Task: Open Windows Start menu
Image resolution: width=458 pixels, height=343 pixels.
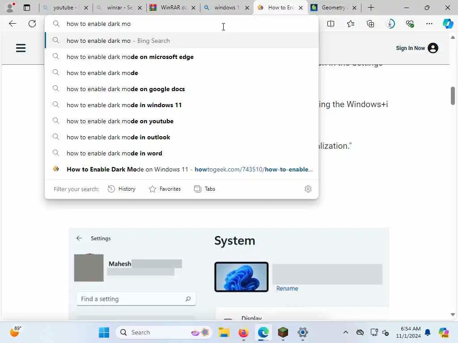Action: [x=104, y=332]
